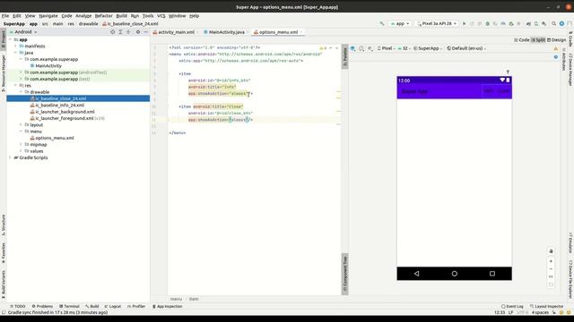Screen dimensions: 574x322
Task: Open the Refactor menu
Action: (104, 16)
